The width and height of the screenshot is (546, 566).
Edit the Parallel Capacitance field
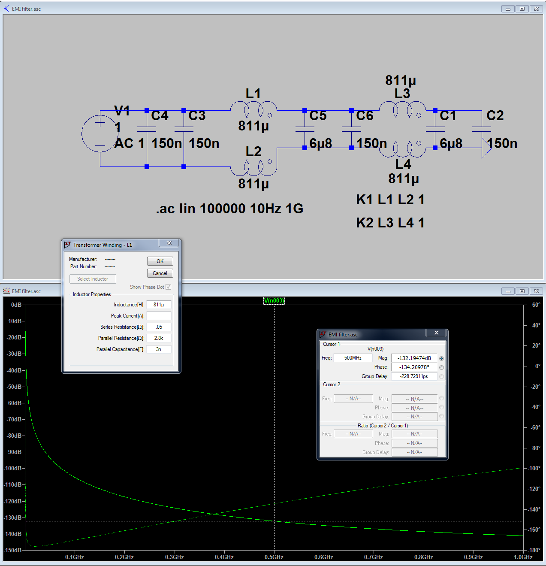[159, 349]
